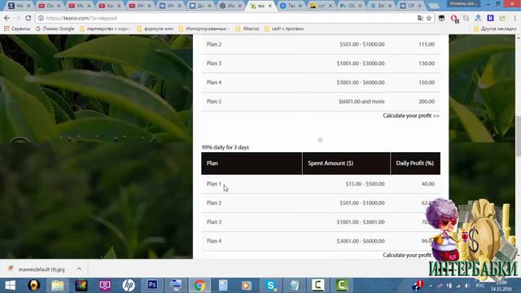Viewport: 521px width, 293px height.
Task: Click the address bar showing tearoi.com
Action: (230, 18)
